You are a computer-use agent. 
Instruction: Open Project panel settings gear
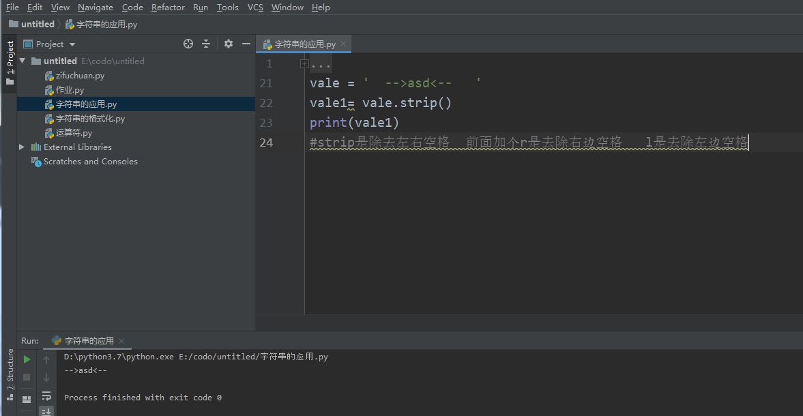[229, 44]
